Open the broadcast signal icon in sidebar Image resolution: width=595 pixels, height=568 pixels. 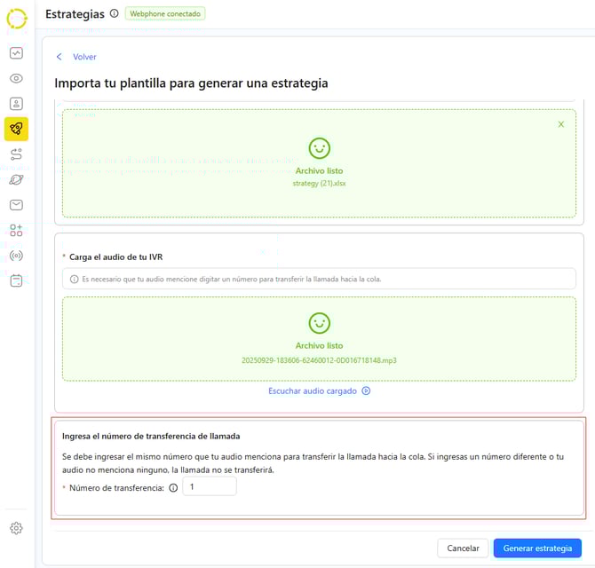click(x=16, y=256)
